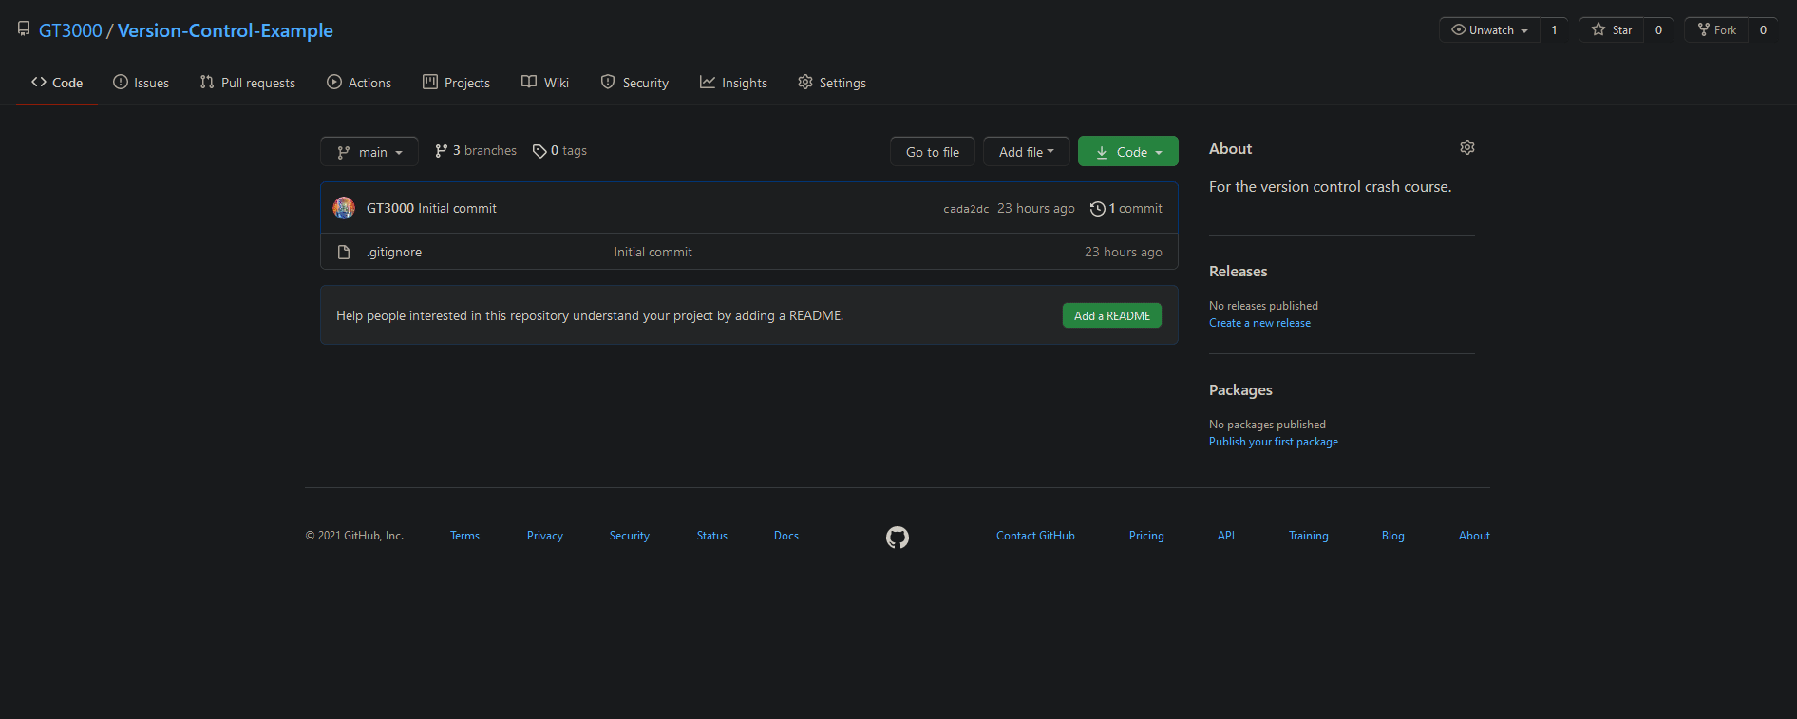Open the Privacy footer link
The image size is (1797, 719).
tap(545, 536)
